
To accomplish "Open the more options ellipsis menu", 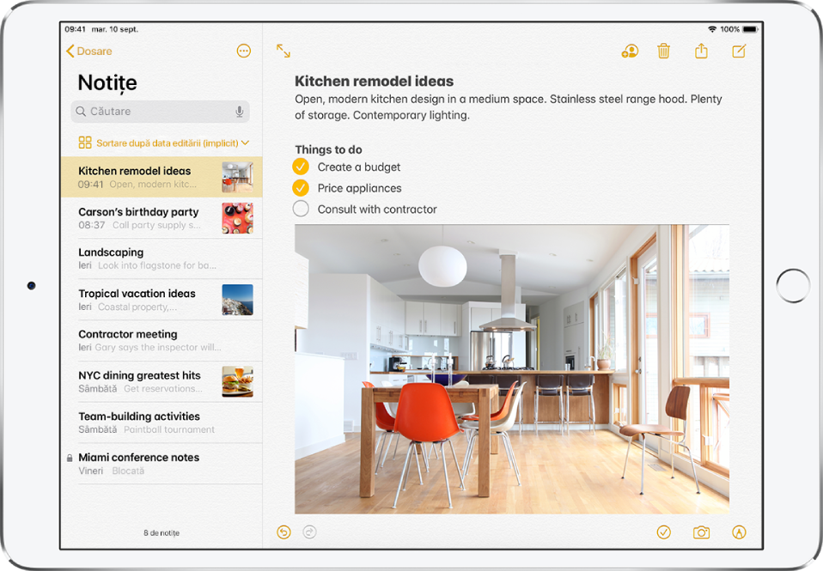I will [x=243, y=51].
